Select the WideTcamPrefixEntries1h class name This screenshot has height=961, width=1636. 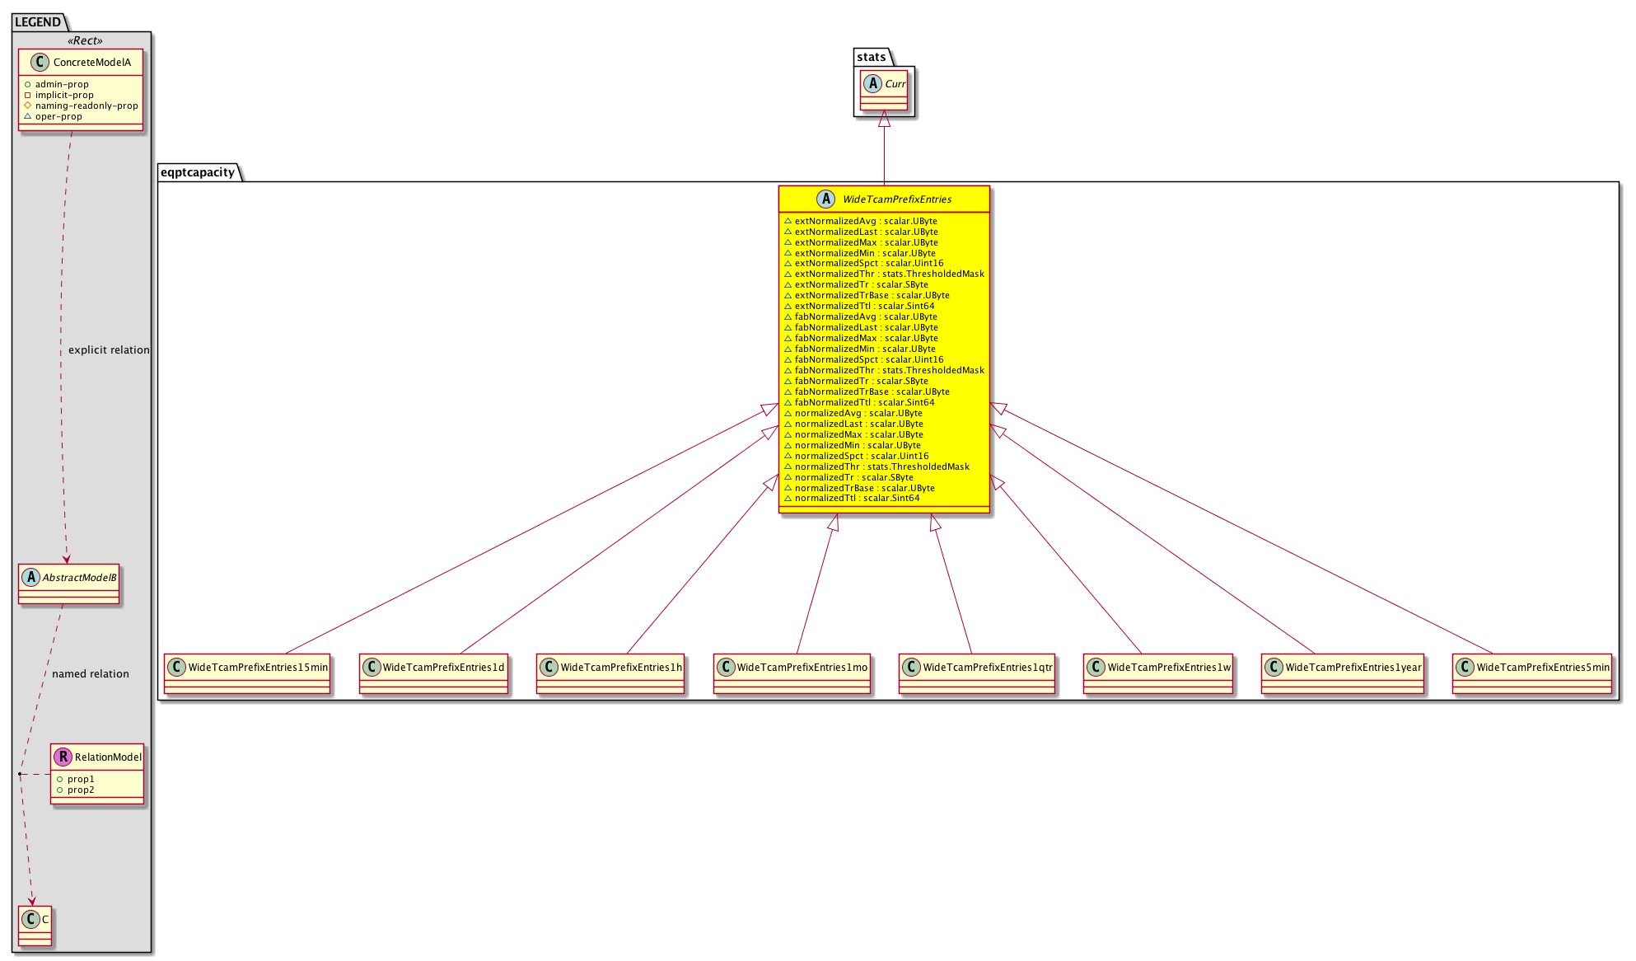[x=621, y=668]
